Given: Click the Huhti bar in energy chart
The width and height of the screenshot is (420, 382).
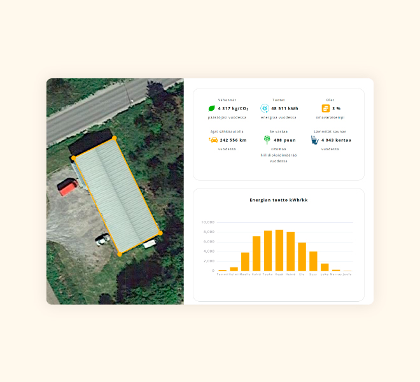Looking at the screenshot, I should [x=256, y=254].
